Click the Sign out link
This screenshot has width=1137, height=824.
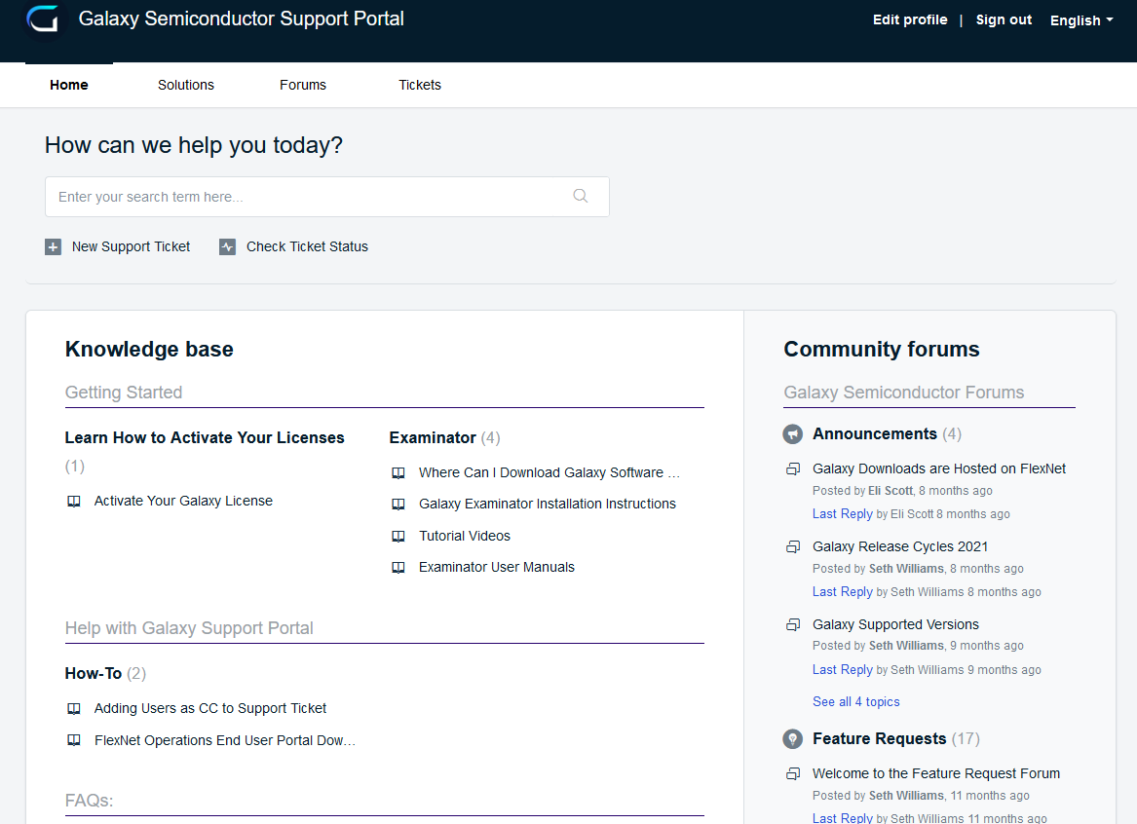point(1004,19)
